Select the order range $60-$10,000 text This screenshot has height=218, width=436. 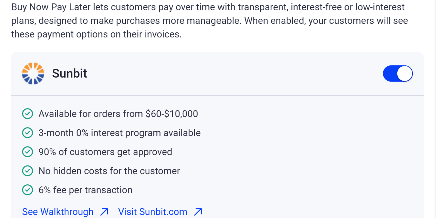[118, 114]
